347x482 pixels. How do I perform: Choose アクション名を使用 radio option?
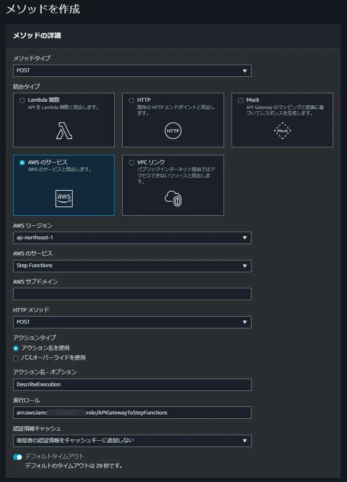click(16, 348)
